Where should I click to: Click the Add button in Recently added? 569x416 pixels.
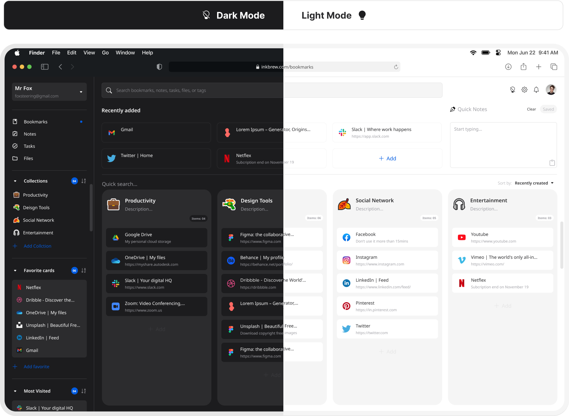click(x=387, y=158)
